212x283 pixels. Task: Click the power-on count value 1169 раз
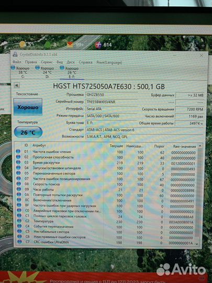click(x=190, y=116)
